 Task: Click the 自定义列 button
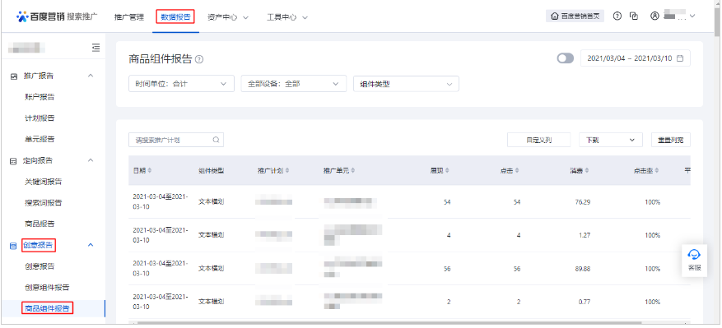pos(539,140)
